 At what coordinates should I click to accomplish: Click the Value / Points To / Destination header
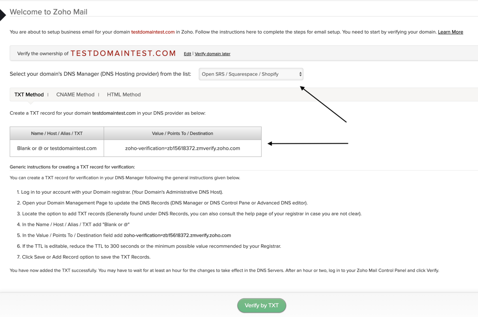click(182, 133)
